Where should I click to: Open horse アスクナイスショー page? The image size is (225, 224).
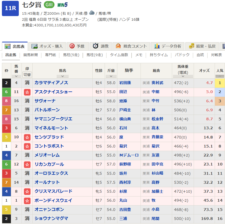point(53,92)
